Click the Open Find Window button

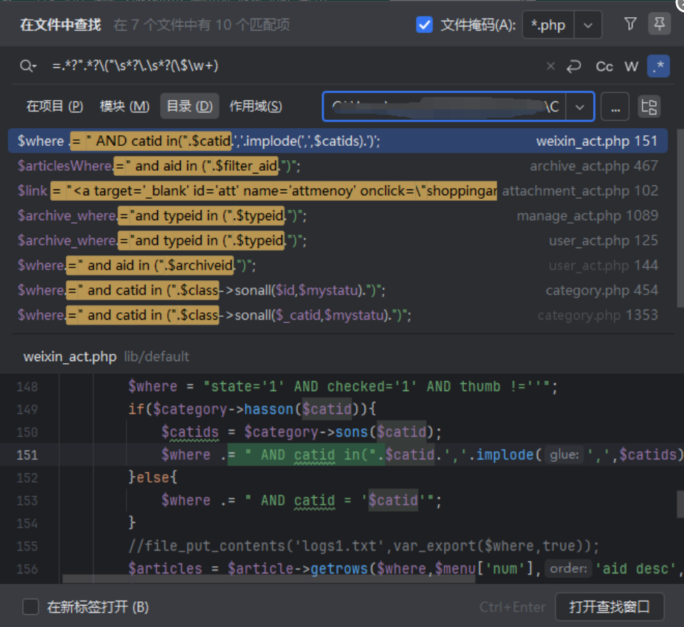(610, 606)
